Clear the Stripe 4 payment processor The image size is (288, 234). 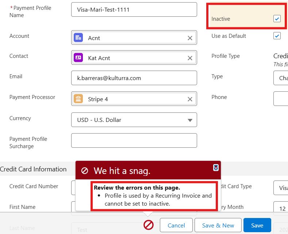click(x=190, y=99)
